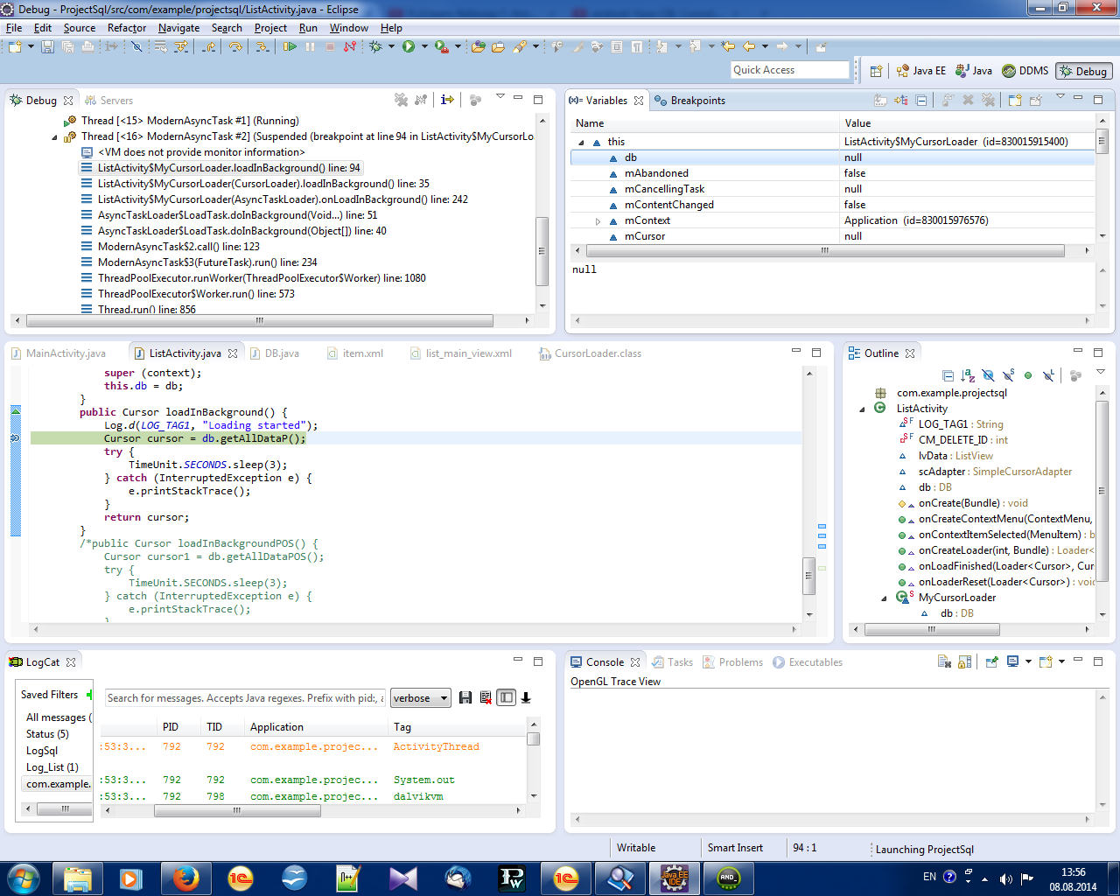Collapse the MyCursorLoader outline node
1120x896 pixels.
coord(884,598)
